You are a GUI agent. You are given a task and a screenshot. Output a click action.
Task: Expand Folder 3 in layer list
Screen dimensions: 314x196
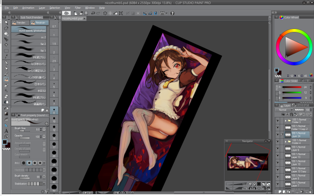[x=285, y=121]
